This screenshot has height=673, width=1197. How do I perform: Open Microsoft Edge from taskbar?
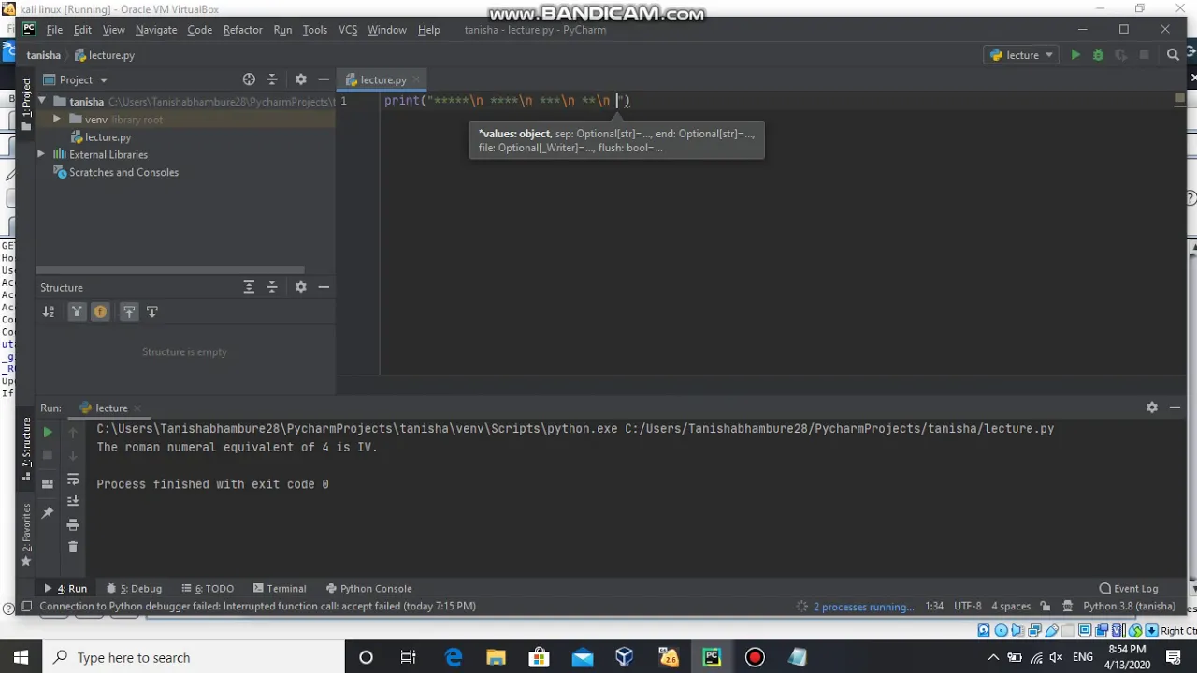pyautogui.click(x=454, y=657)
